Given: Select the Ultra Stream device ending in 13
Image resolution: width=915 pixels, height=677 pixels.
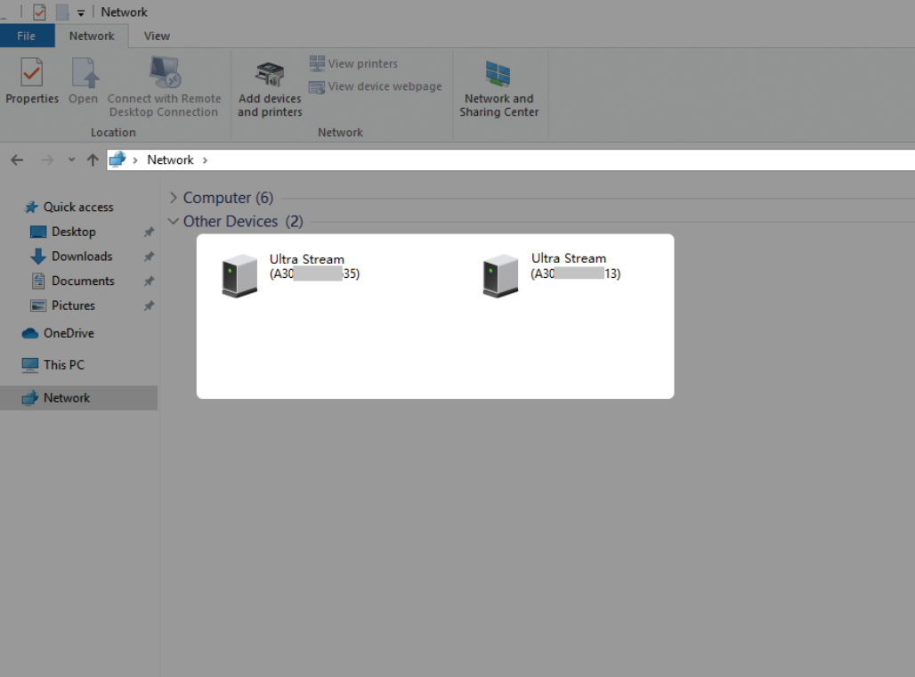Looking at the screenshot, I should (x=552, y=274).
